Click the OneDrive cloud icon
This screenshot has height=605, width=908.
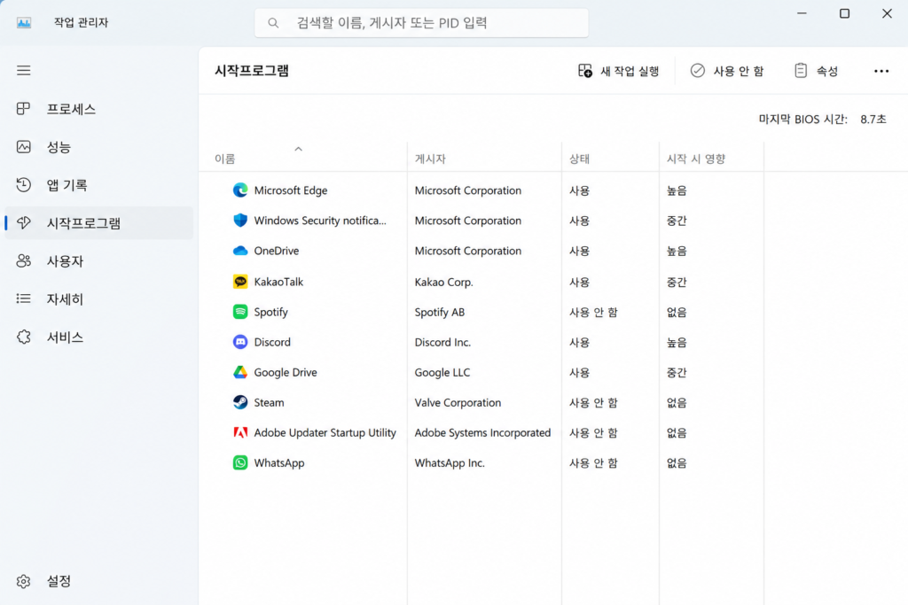240,251
